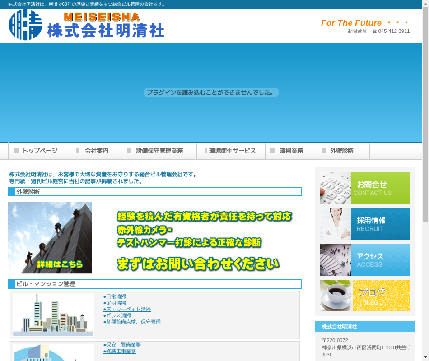
Task: Open the 定期清掃 link
Action: point(115,303)
